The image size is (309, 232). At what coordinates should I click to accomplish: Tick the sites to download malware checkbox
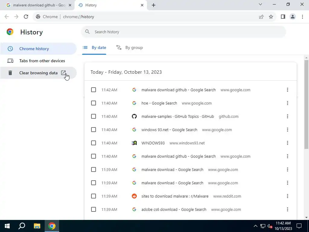(x=94, y=196)
